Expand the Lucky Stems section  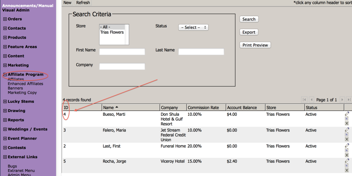(5, 101)
